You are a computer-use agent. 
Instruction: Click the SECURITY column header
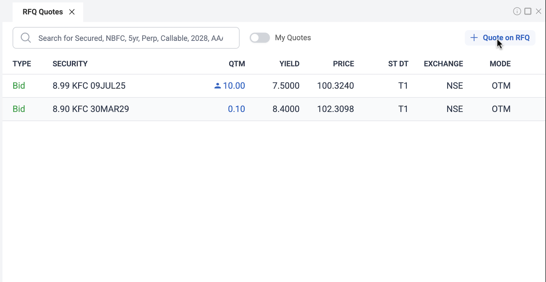point(70,64)
